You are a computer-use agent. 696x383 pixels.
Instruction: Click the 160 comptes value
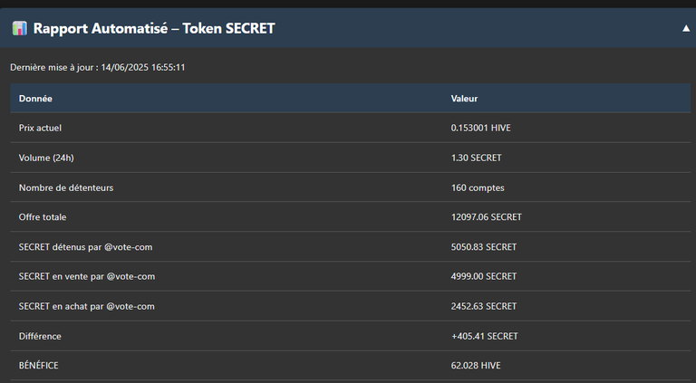point(478,188)
